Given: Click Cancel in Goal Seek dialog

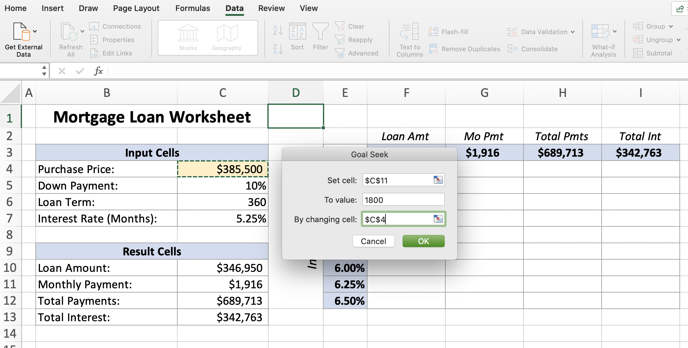Looking at the screenshot, I should 373,241.
